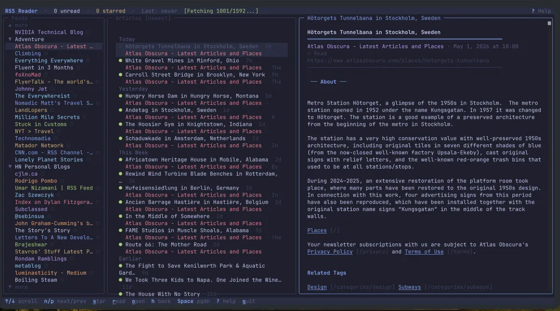This screenshot has height=311, width=560.
Task: Select the Technomadia feed
Action: (33, 139)
